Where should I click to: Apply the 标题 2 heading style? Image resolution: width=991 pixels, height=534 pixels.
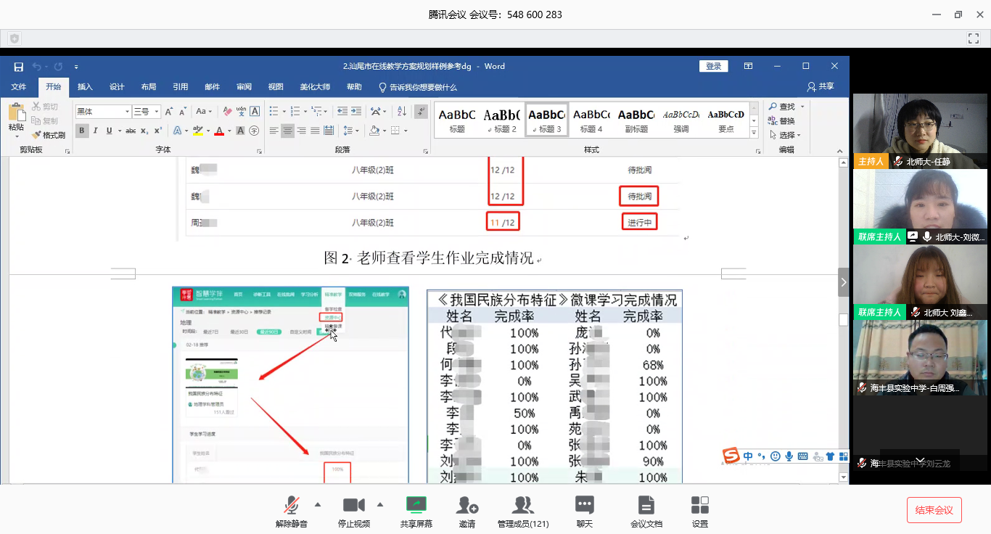click(501, 120)
